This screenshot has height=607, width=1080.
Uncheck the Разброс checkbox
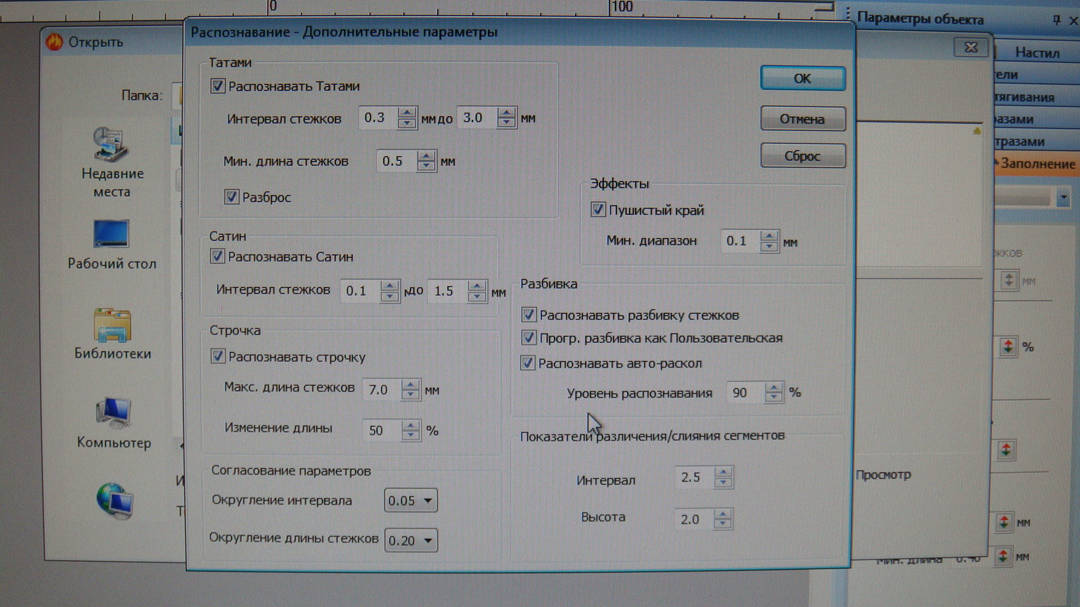[x=231, y=197]
